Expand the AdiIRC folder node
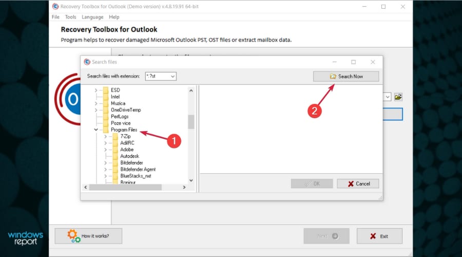 [x=105, y=143]
